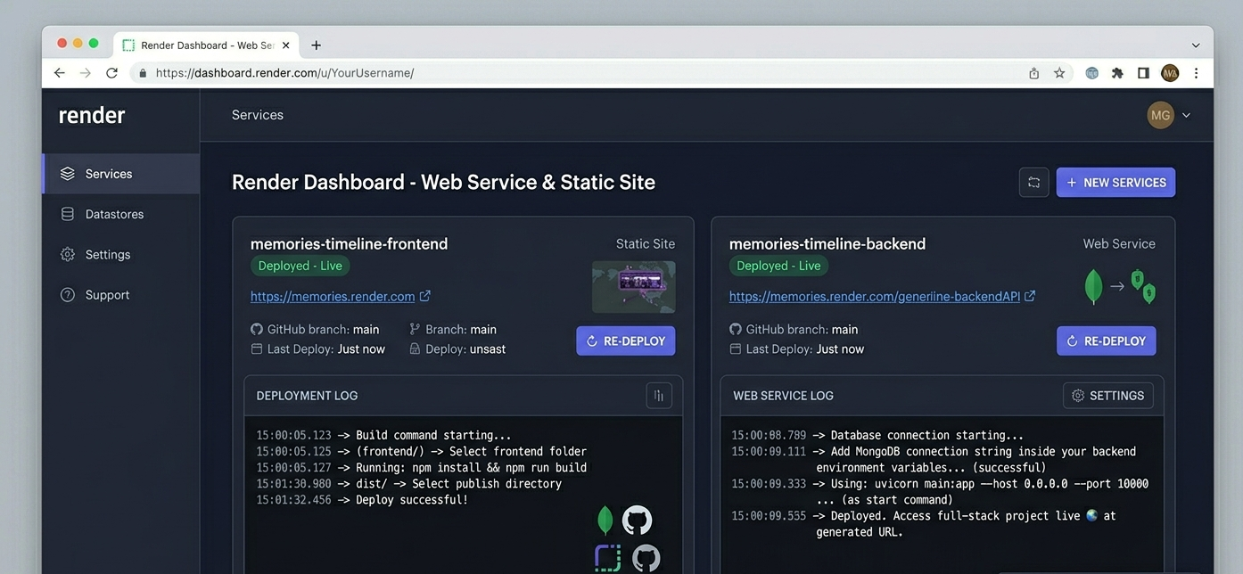Click the WEB SERVICE LOG heading
This screenshot has height=574, width=1243.
pos(783,396)
